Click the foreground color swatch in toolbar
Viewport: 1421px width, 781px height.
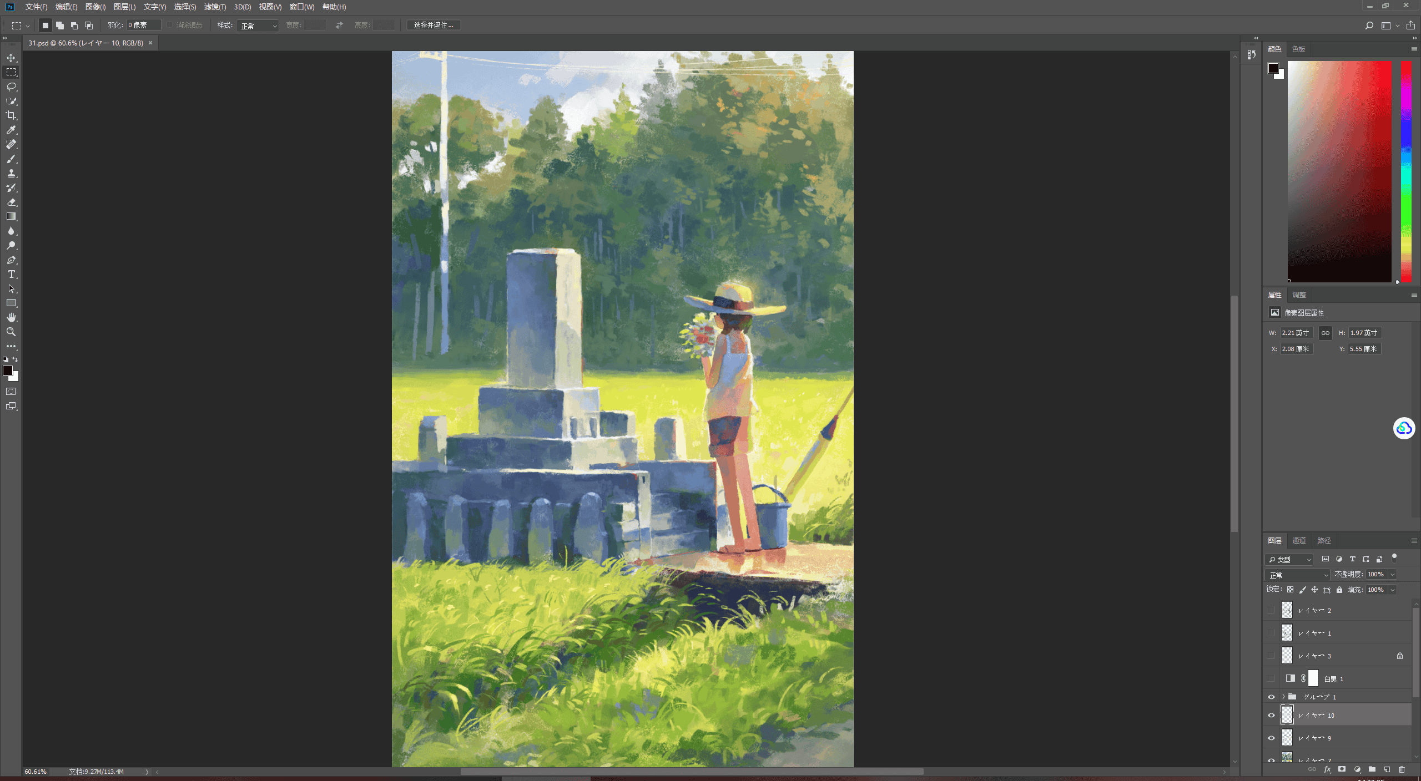[8, 371]
